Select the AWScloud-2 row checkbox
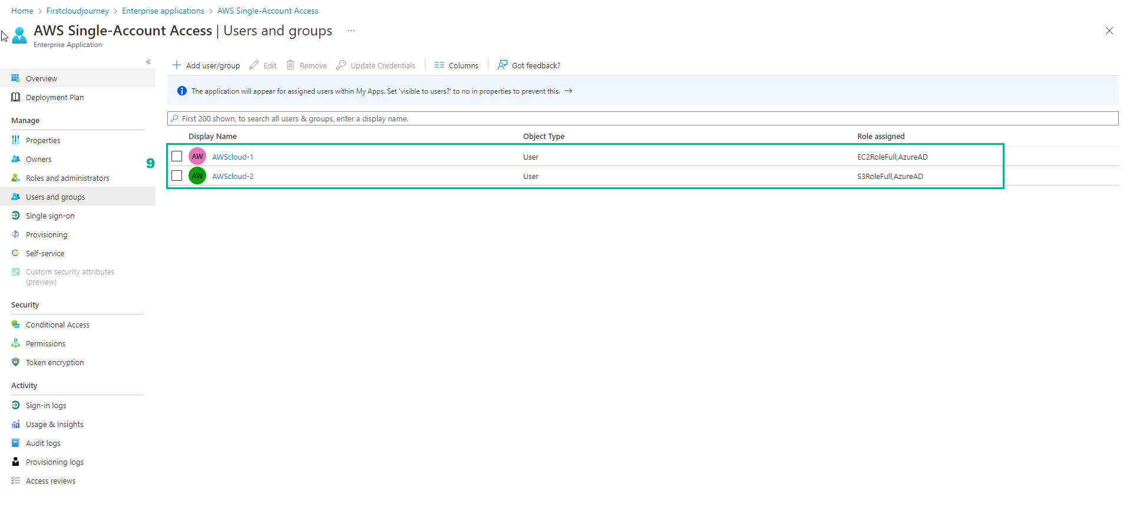The height and width of the screenshot is (513, 1130). pyautogui.click(x=177, y=176)
